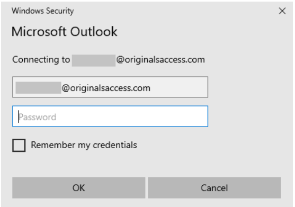Click the 'OK' text label itself

pos(78,188)
